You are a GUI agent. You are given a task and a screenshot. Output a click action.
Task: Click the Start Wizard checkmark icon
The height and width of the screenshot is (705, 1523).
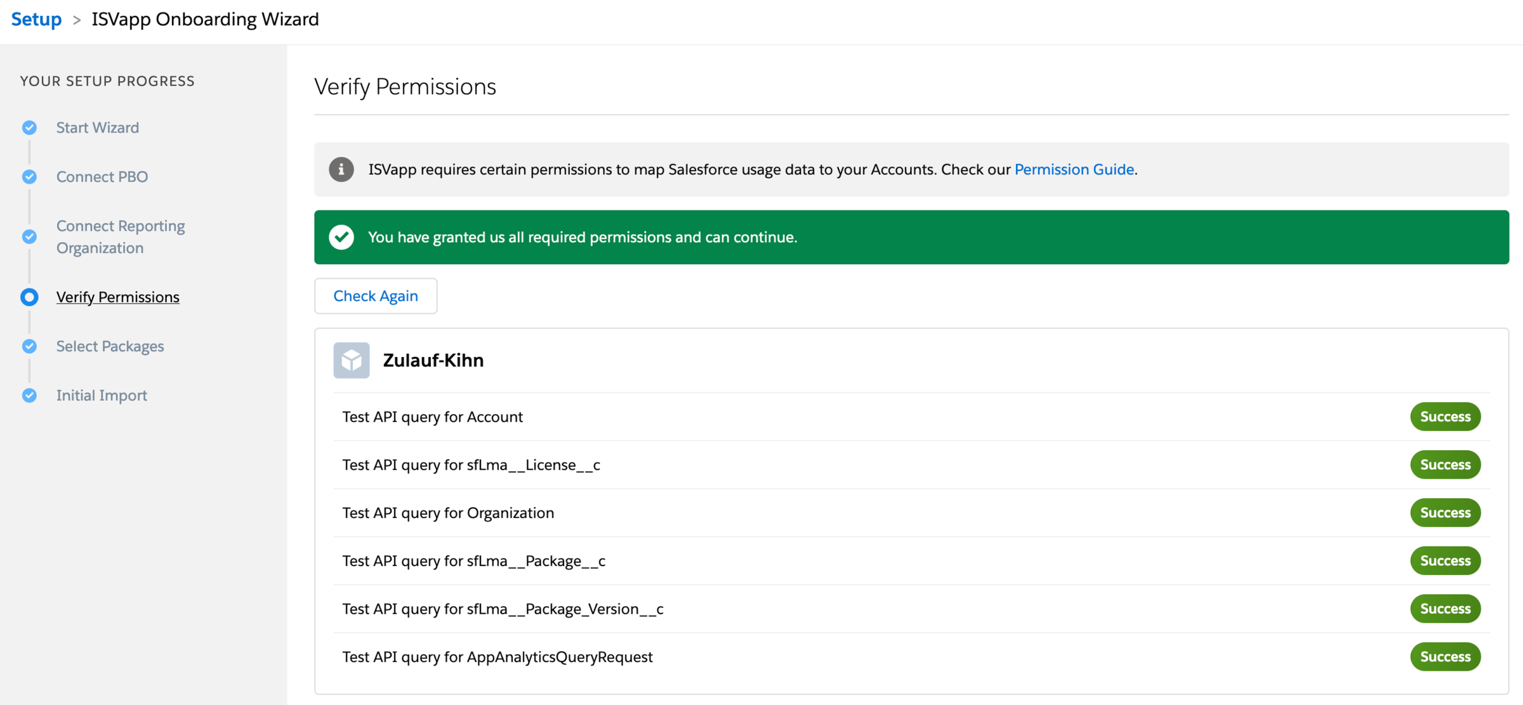[x=29, y=127]
